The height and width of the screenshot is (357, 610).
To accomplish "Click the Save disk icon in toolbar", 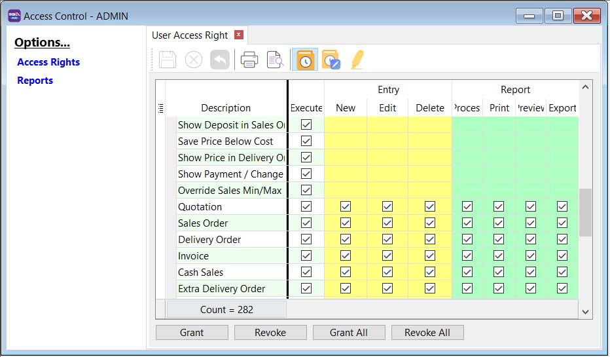I will pos(168,60).
